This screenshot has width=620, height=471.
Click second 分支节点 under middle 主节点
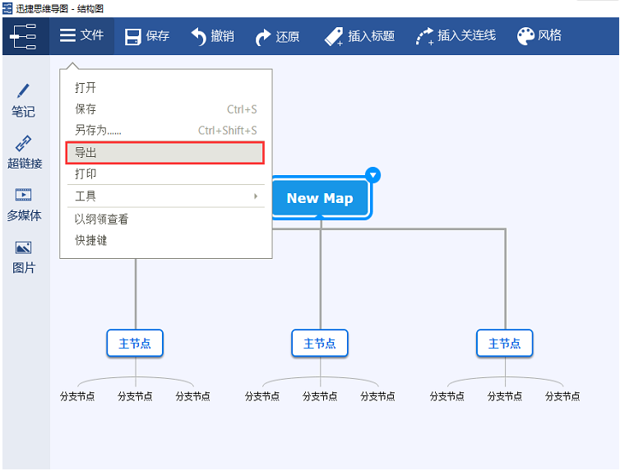point(320,396)
